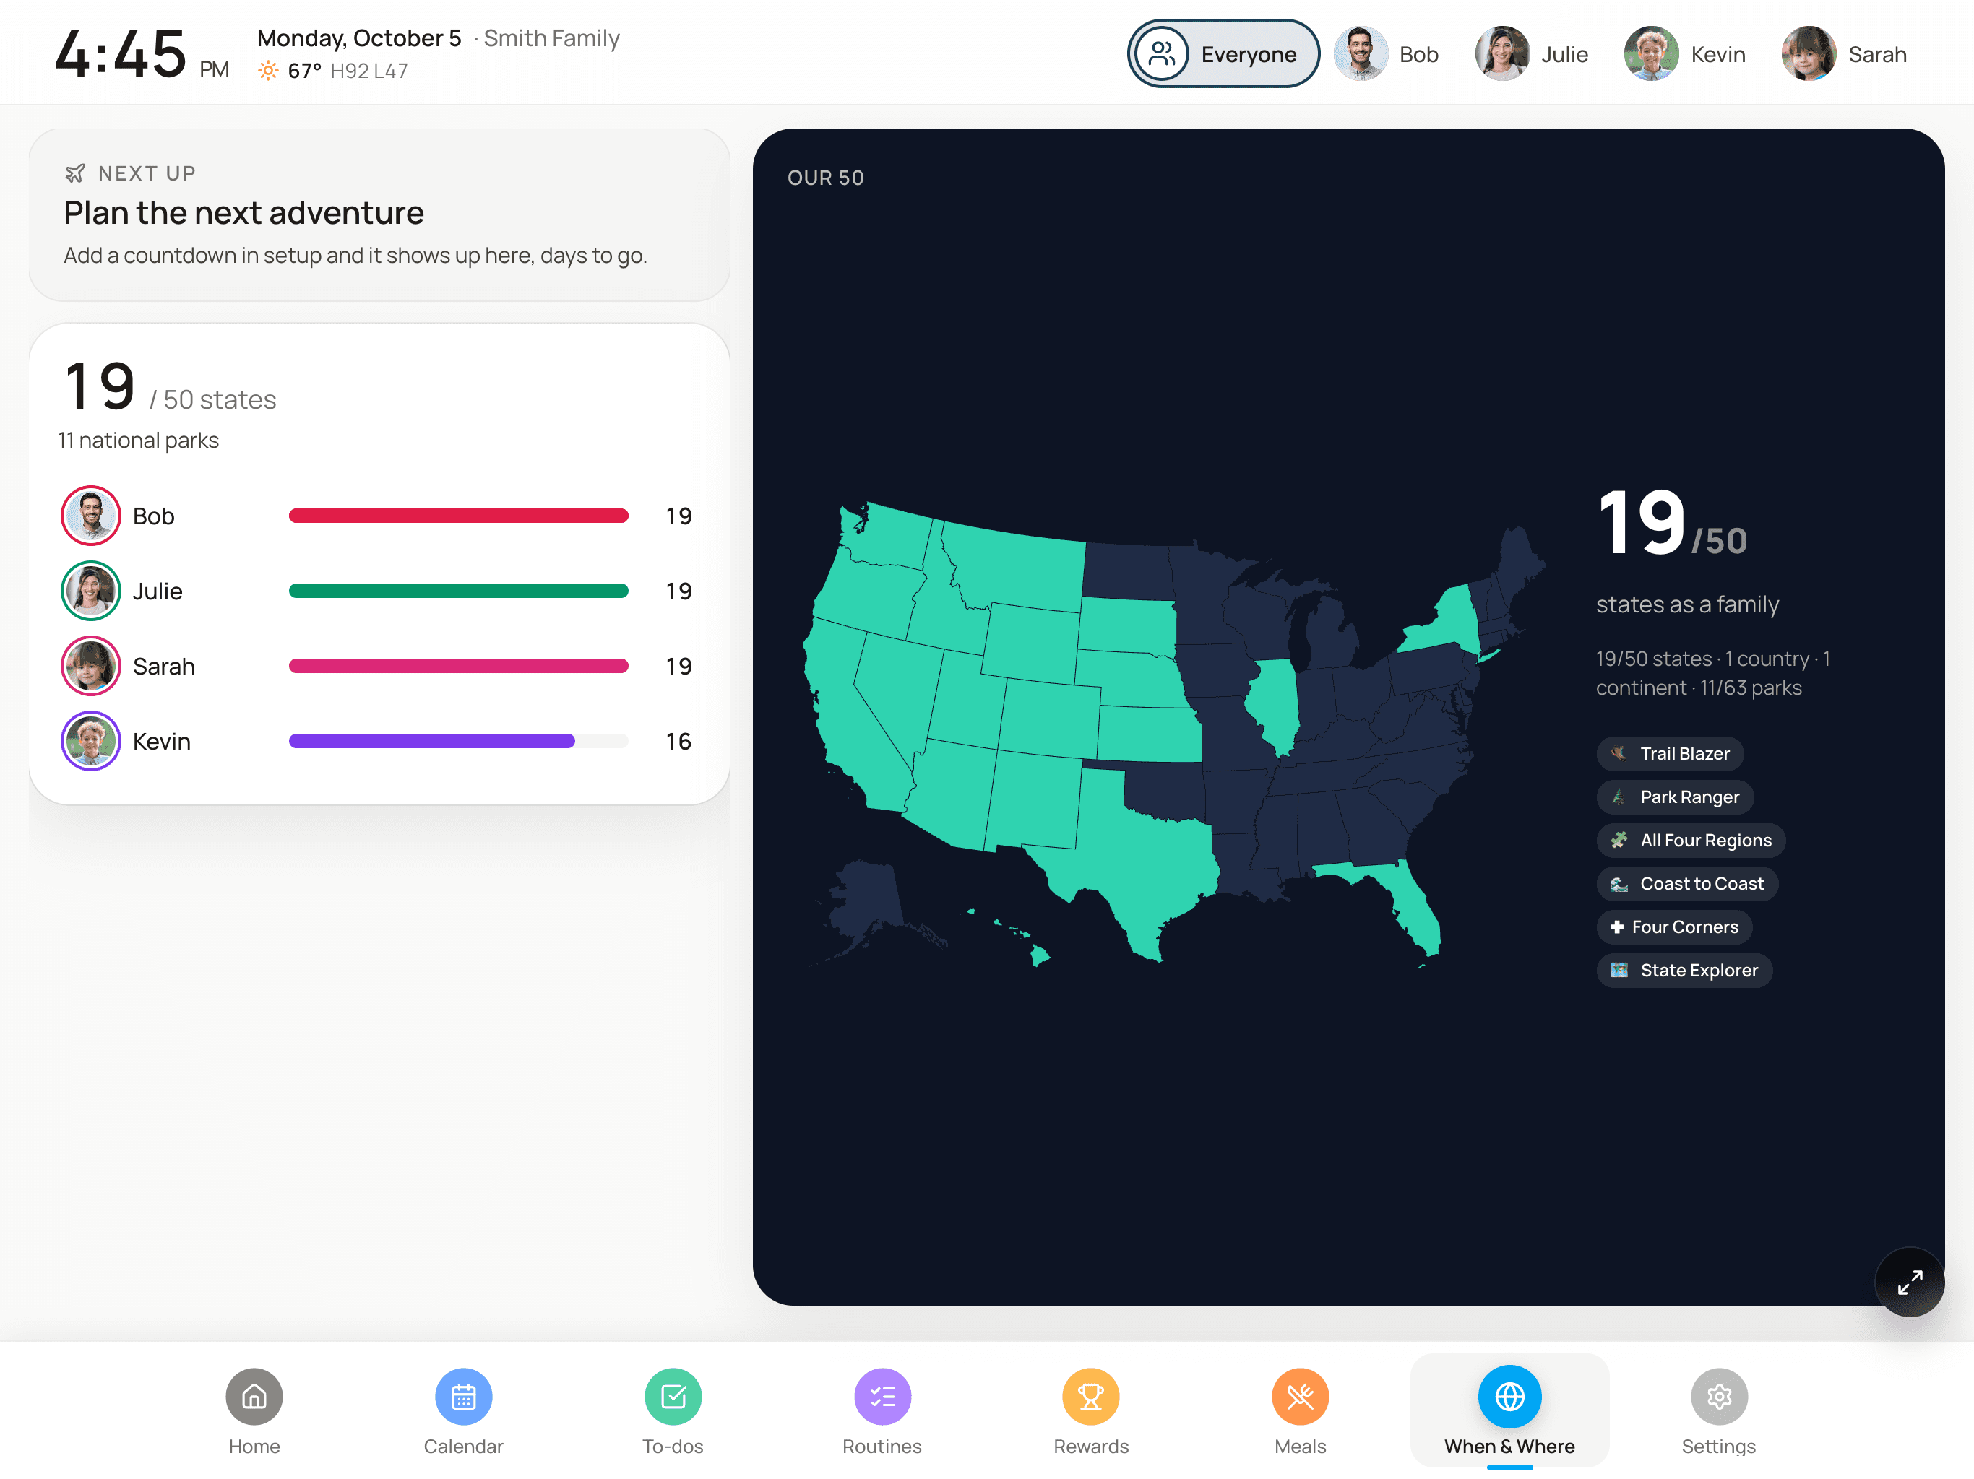Click the Four Corners badge

1674,927
